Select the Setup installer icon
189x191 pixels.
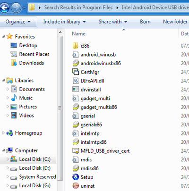[76, 177]
